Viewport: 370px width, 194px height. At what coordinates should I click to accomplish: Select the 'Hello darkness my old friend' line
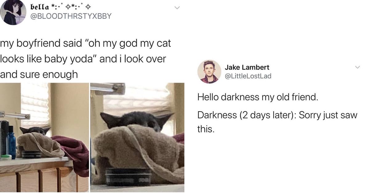coord(257,97)
